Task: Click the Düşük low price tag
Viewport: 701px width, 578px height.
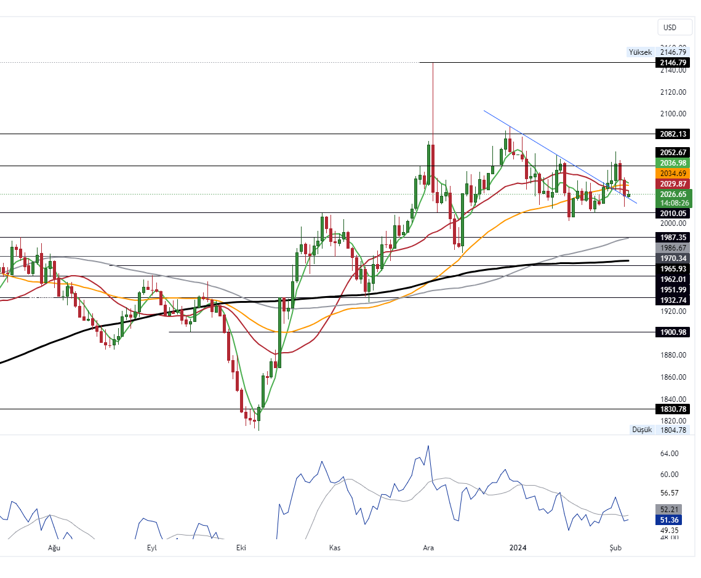Action: [x=641, y=430]
